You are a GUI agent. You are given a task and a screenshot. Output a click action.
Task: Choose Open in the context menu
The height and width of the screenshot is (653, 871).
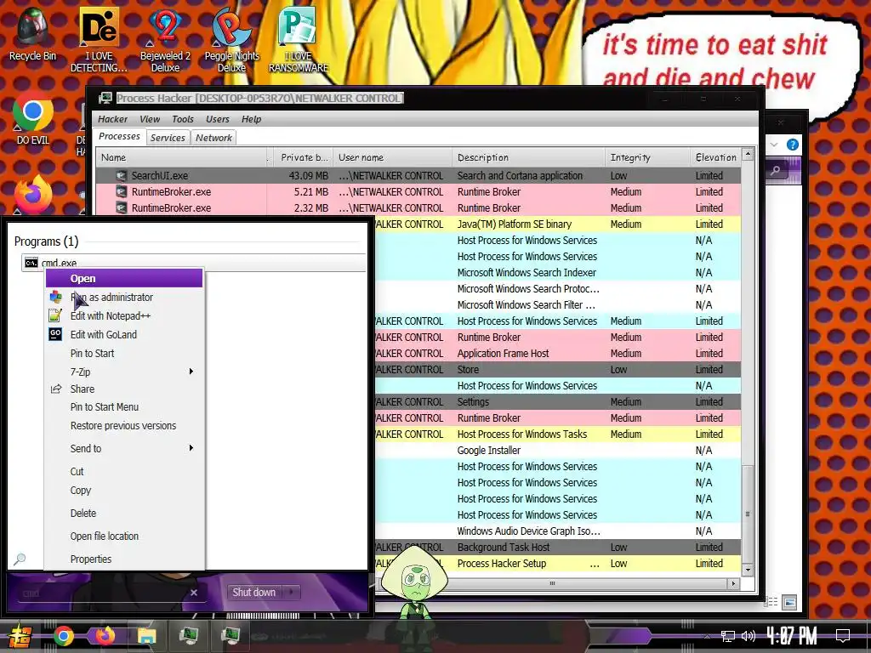click(x=124, y=278)
